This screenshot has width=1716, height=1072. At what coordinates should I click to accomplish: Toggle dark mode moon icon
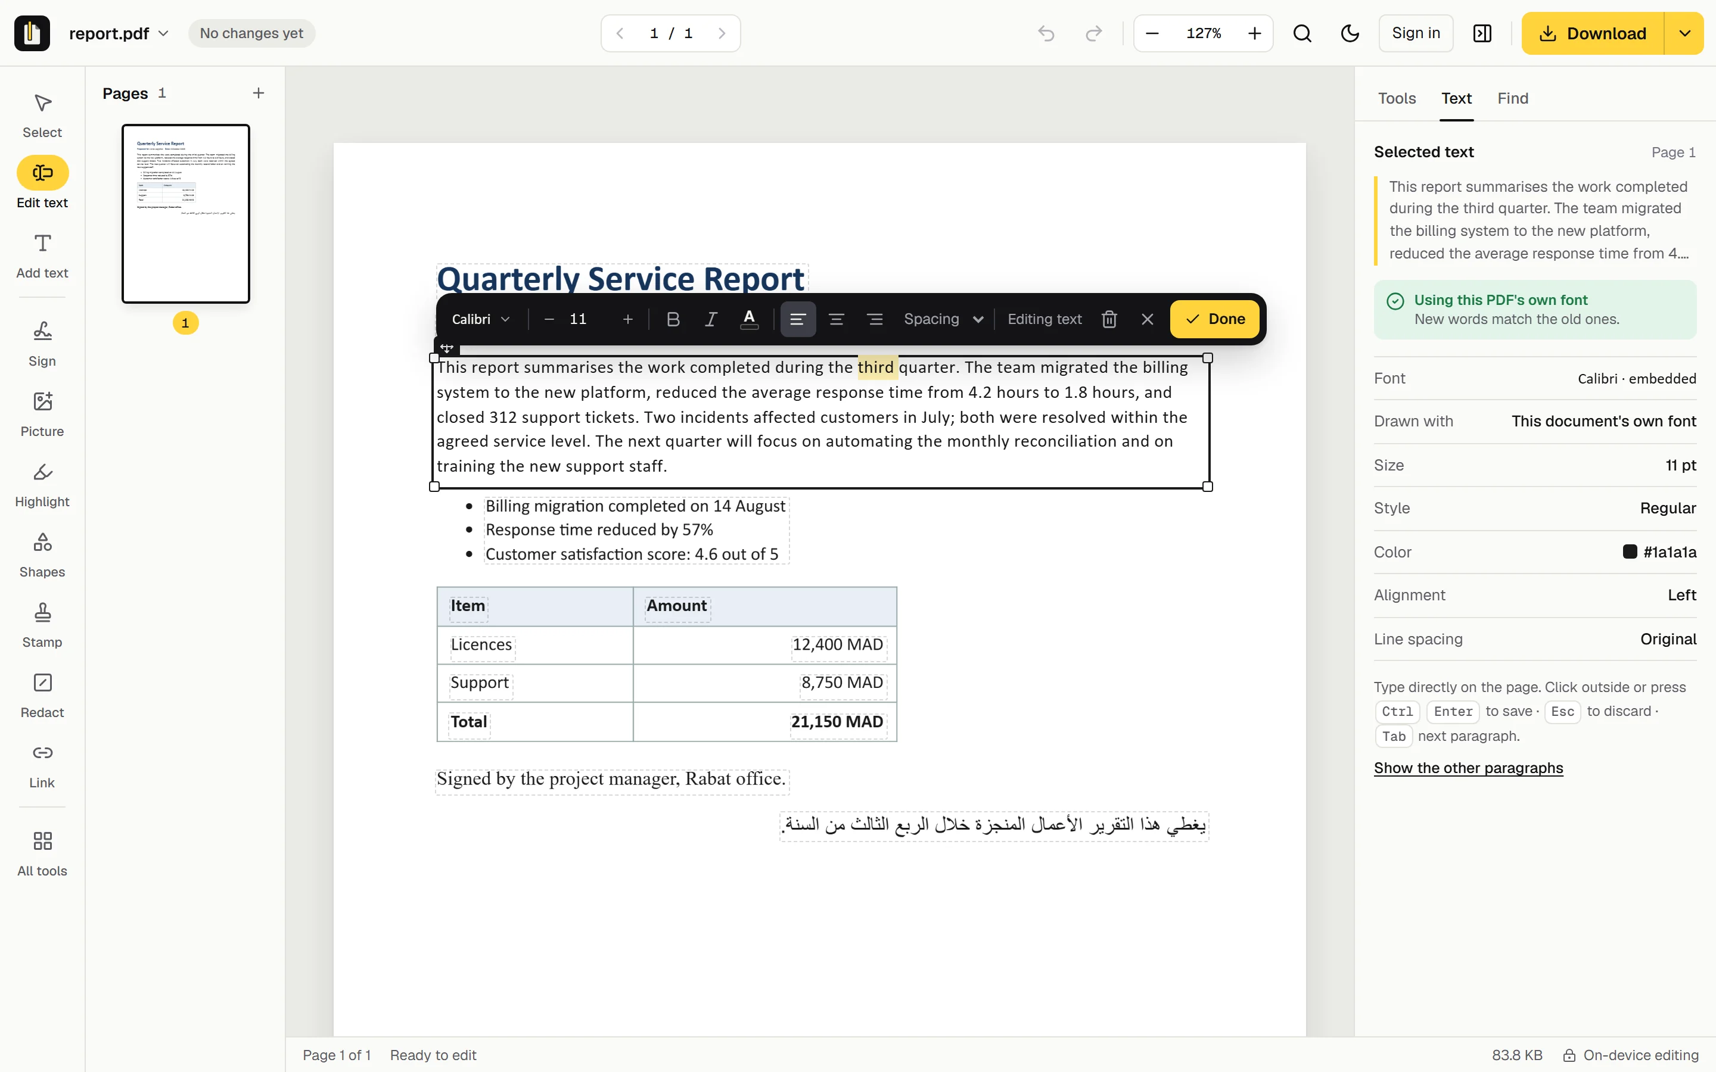point(1350,33)
